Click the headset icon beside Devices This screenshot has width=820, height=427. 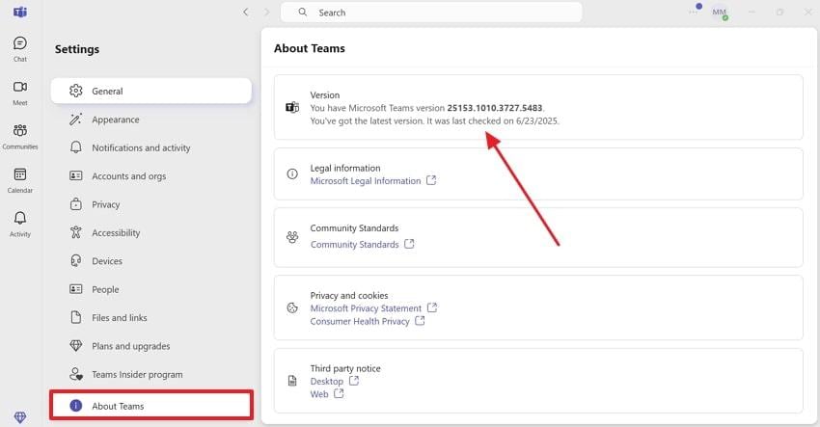tap(76, 260)
